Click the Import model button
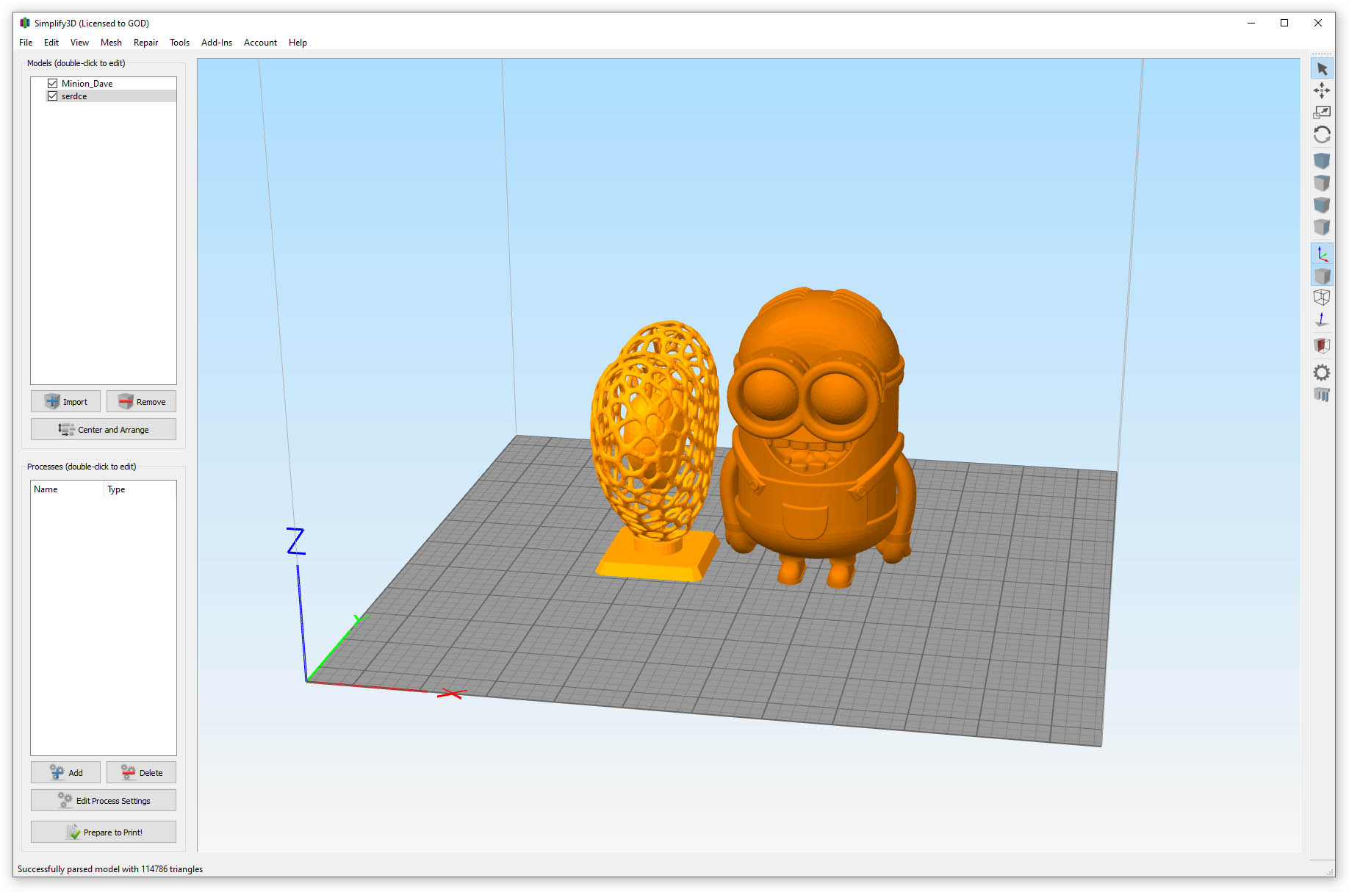Viewport: 1349px width, 892px height. tap(66, 402)
